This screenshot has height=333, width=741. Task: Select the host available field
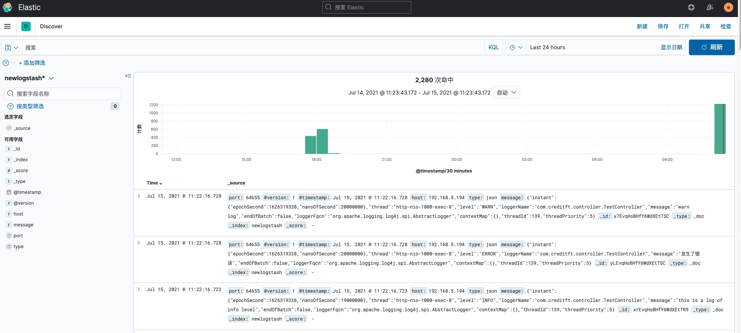(18, 214)
